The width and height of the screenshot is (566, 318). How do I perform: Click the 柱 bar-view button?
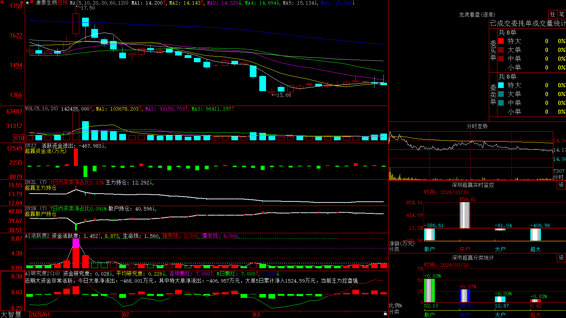tap(553, 14)
